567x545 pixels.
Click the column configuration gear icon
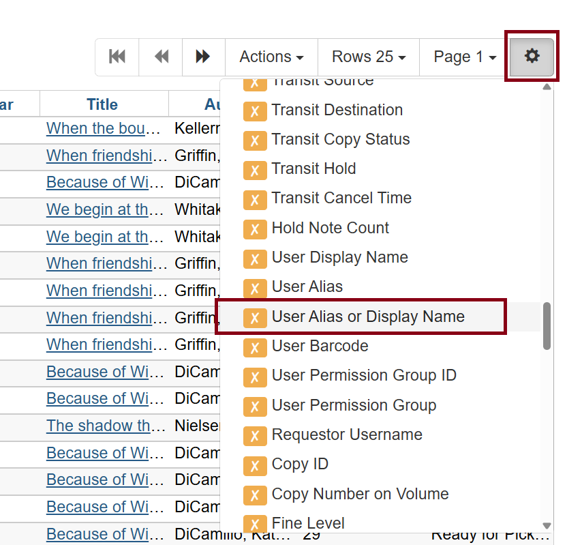click(532, 57)
